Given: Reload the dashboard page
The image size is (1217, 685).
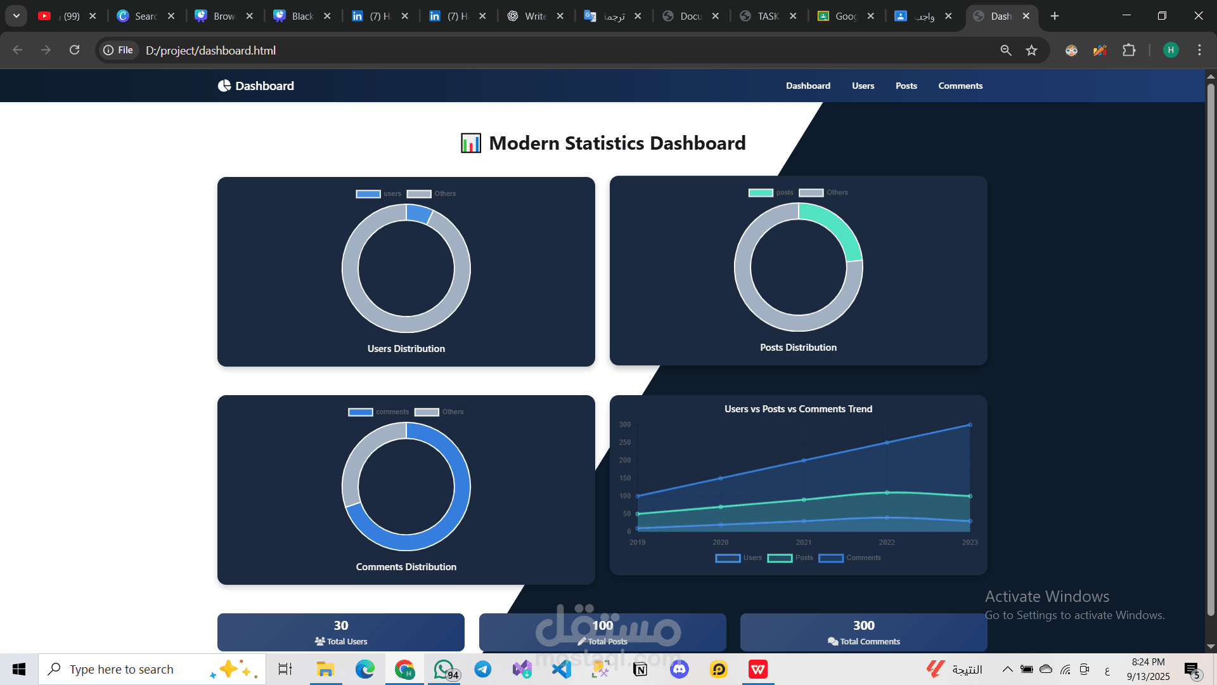Looking at the screenshot, I should [74, 50].
